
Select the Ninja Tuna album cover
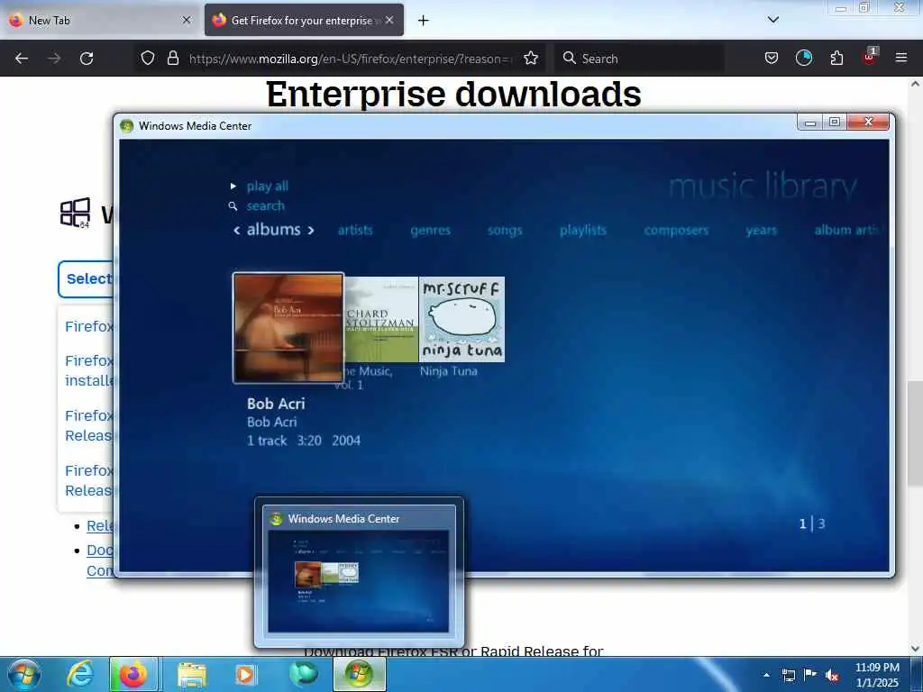click(461, 320)
